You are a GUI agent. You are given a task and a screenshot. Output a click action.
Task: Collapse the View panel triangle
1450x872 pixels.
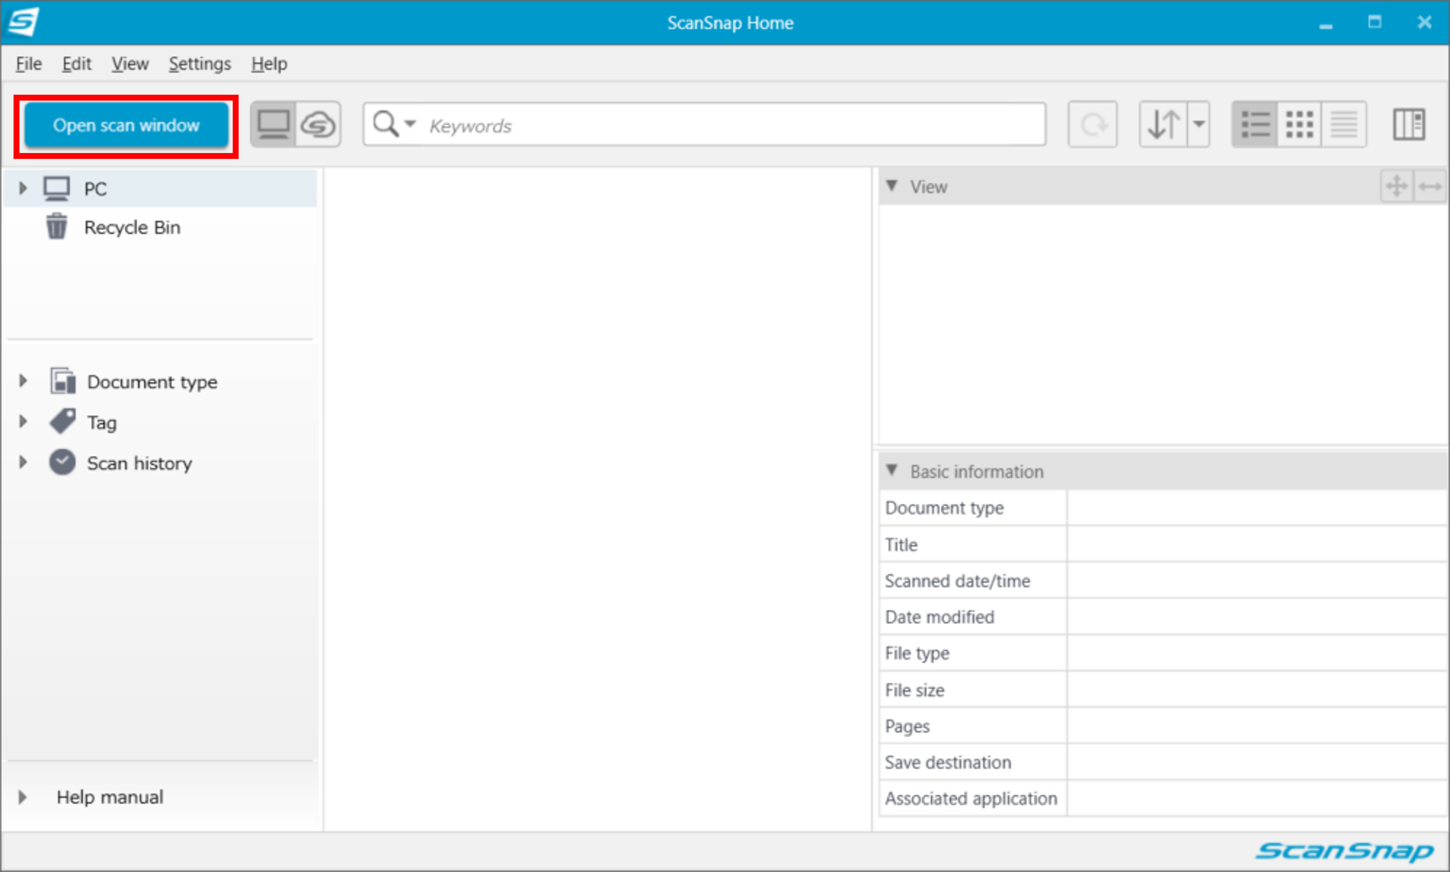tap(892, 186)
